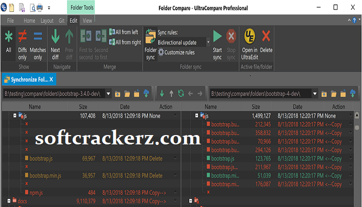Screen dimensions: 362x207
Task: Open the File ribbon tab
Action: 10,21
